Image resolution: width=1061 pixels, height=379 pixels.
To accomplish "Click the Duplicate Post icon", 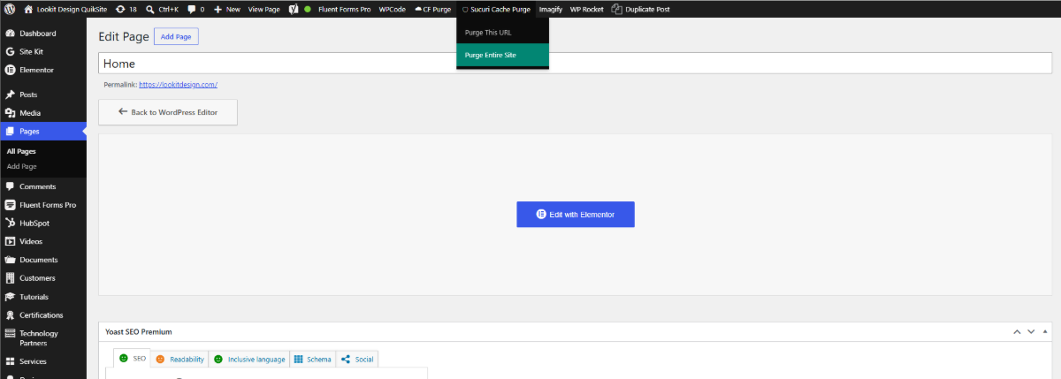I will tap(616, 9).
